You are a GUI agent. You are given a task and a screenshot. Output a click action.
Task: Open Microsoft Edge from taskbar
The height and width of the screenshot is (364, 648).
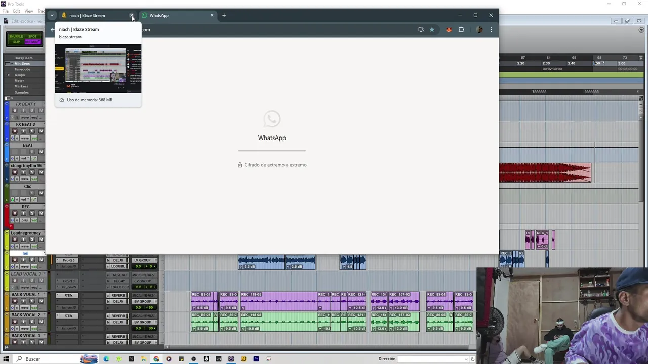tap(106, 359)
